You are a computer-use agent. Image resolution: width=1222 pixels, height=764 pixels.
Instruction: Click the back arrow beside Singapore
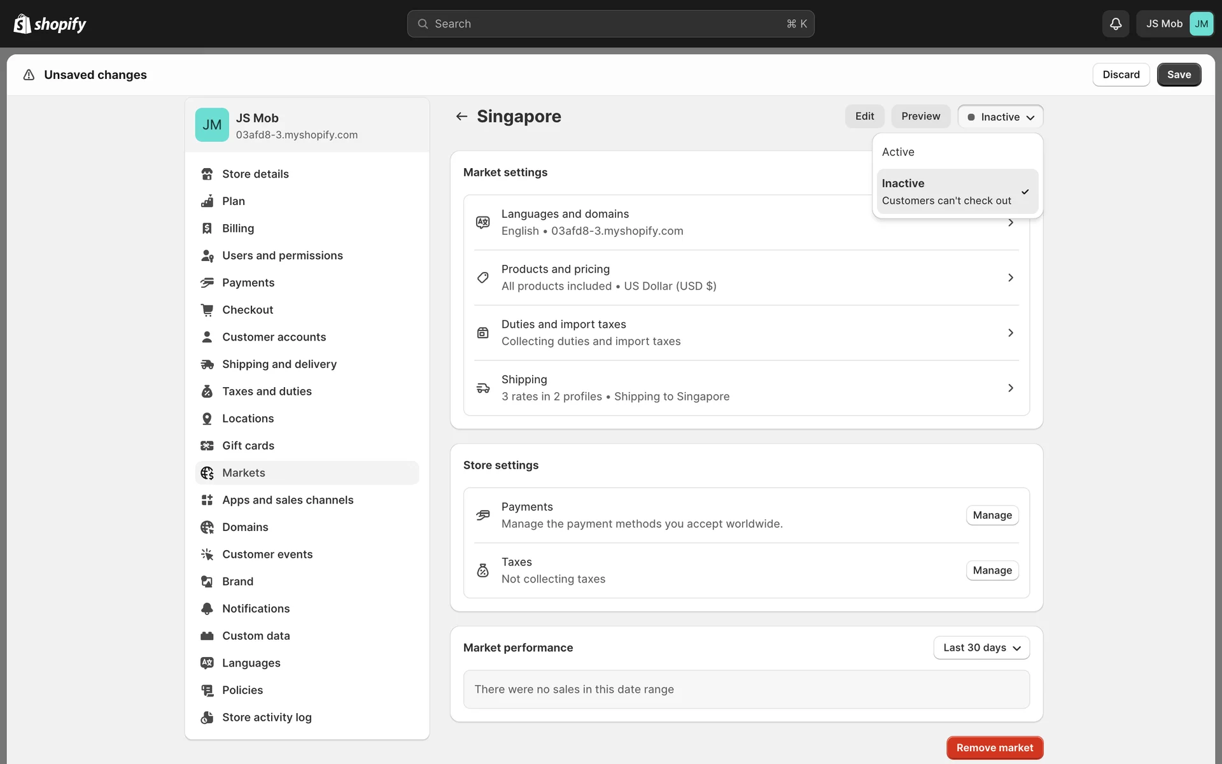[x=461, y=116]
